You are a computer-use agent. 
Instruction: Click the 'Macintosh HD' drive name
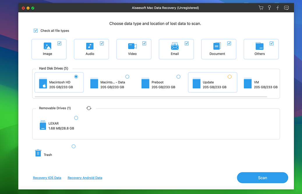click(60, 82)
